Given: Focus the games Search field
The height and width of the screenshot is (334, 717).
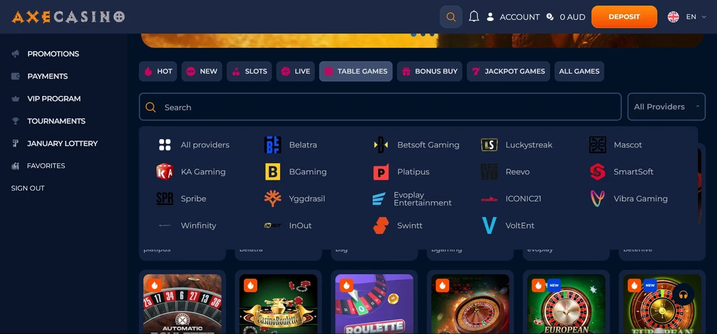Looking at the screenshot, I should pyautogui.click(x=380, y=107).
